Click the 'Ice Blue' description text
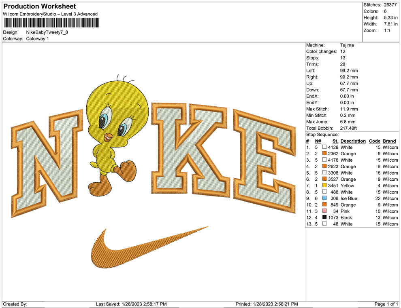Image resolution: width=401 pixels, height=308 pixels. click(x=349, y=198)
